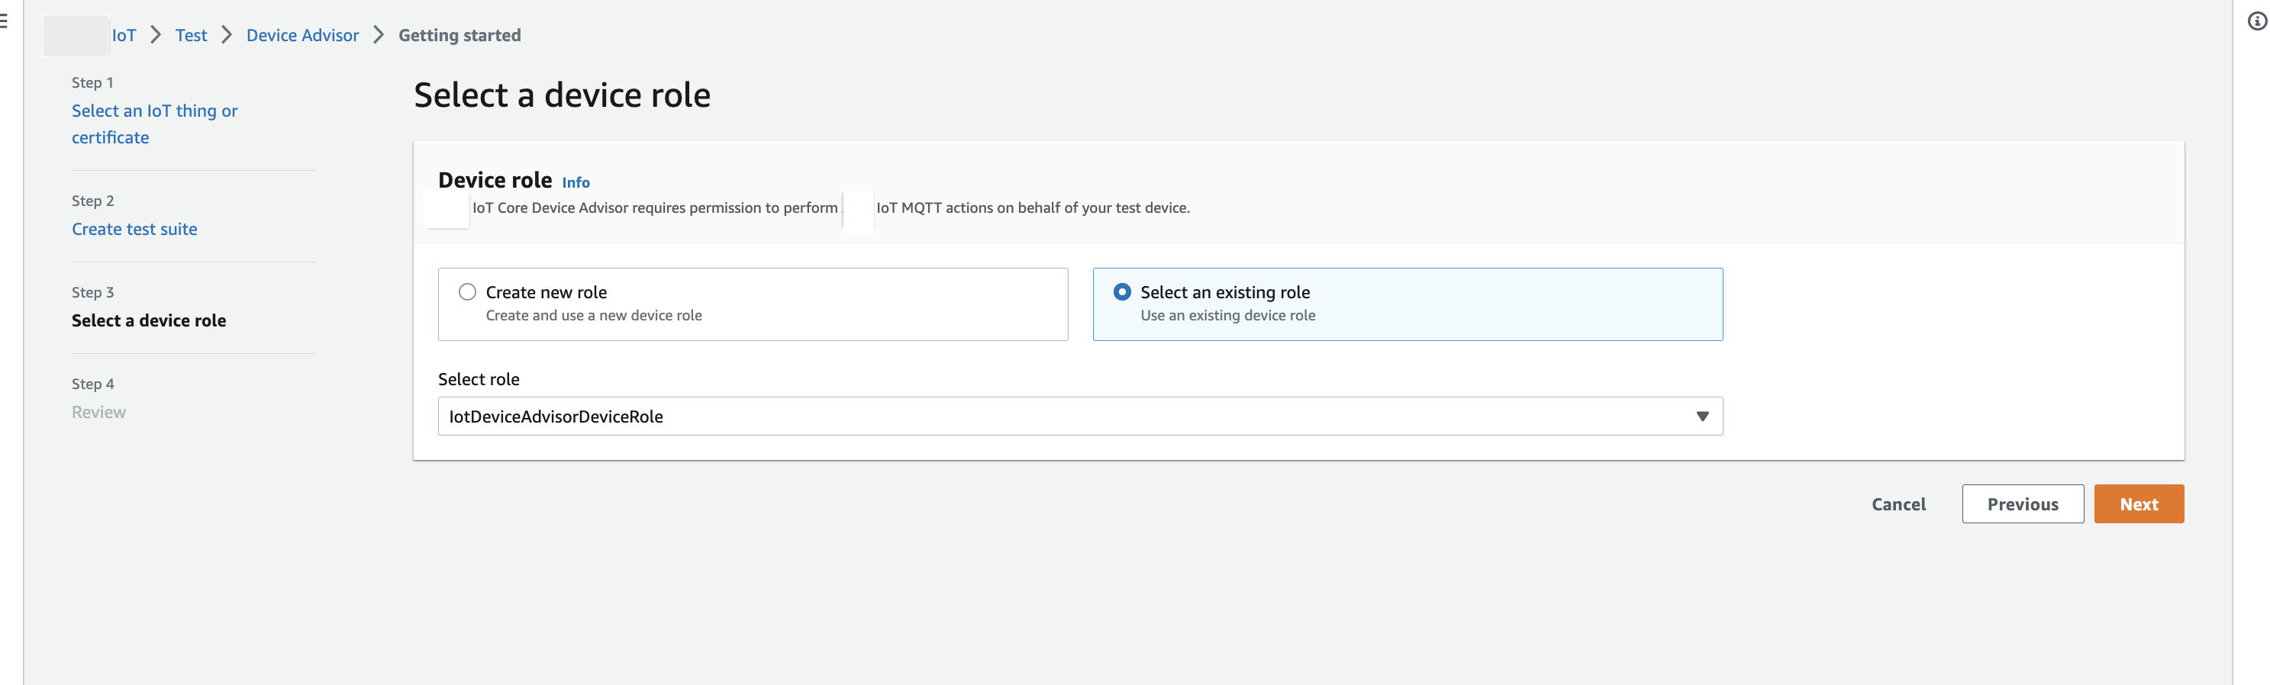The width and height of the screenshot is (2270, 685).
Task: Open Device Advisor breadcrumb link
Action: point(302,35)
